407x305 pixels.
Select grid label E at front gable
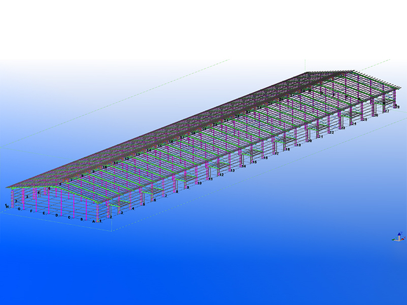coord(44,213)
